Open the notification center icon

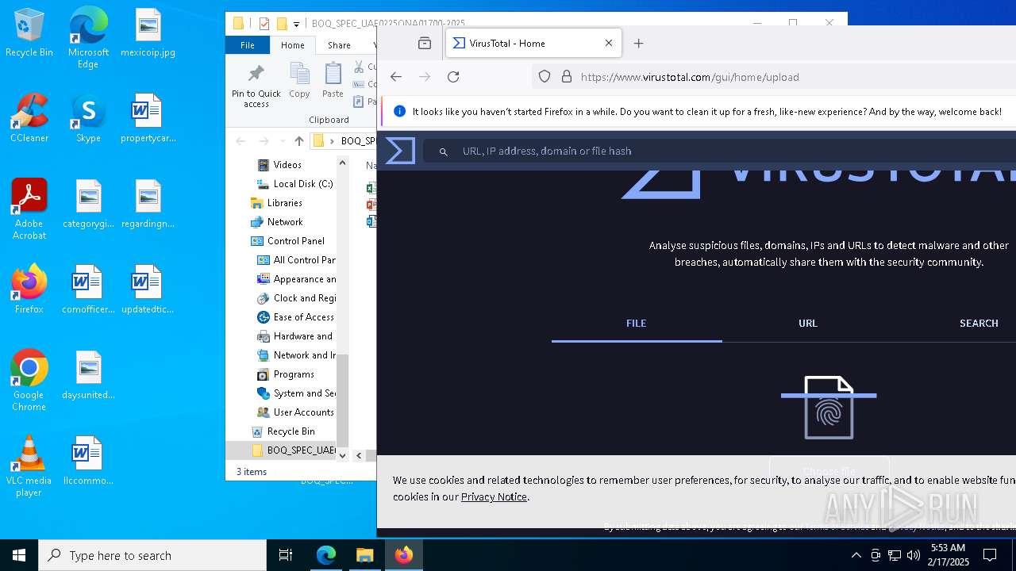[990, 555]
